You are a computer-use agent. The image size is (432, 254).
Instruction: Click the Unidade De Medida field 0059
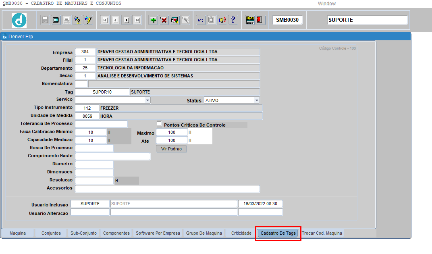87,116
